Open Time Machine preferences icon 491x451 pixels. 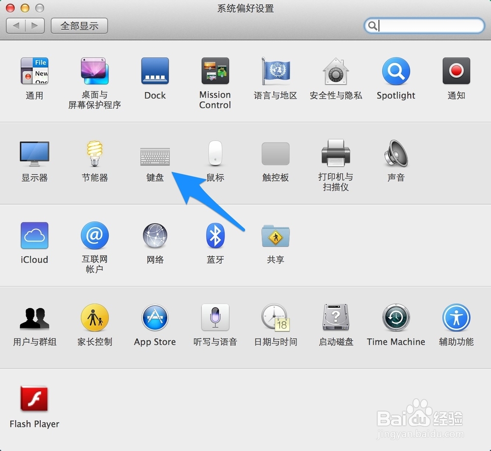pyautogui.click(x=396, y=318)
